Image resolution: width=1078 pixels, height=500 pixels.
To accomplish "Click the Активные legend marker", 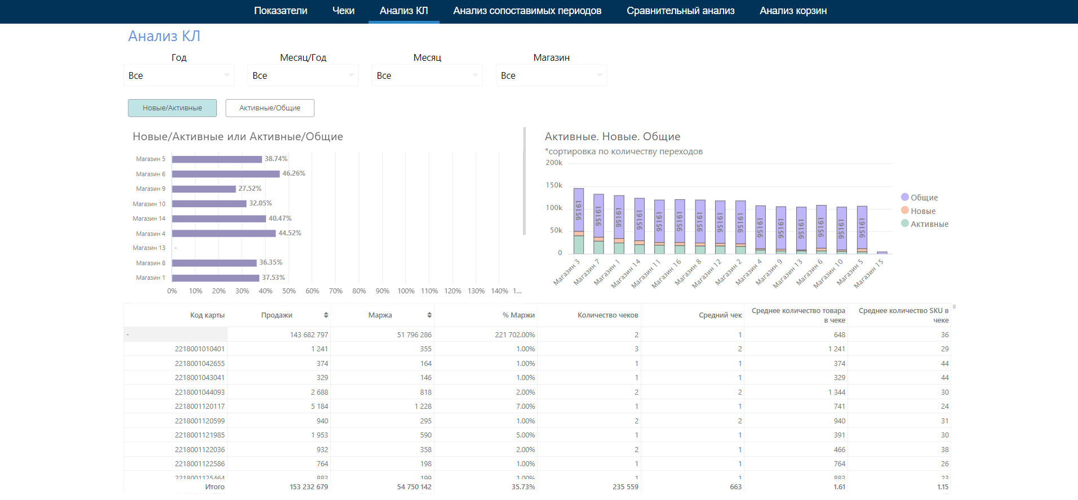I will click(x=905, y=224).
